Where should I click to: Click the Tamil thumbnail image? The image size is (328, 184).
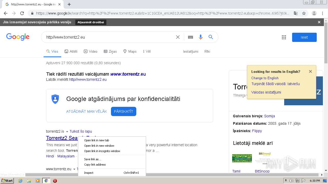tap(242, 158)
